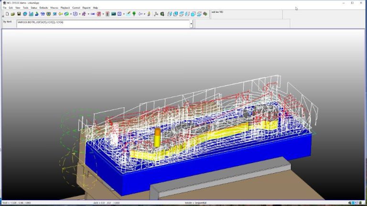Click the Open folder icon
367x206 pixels.
13,14
